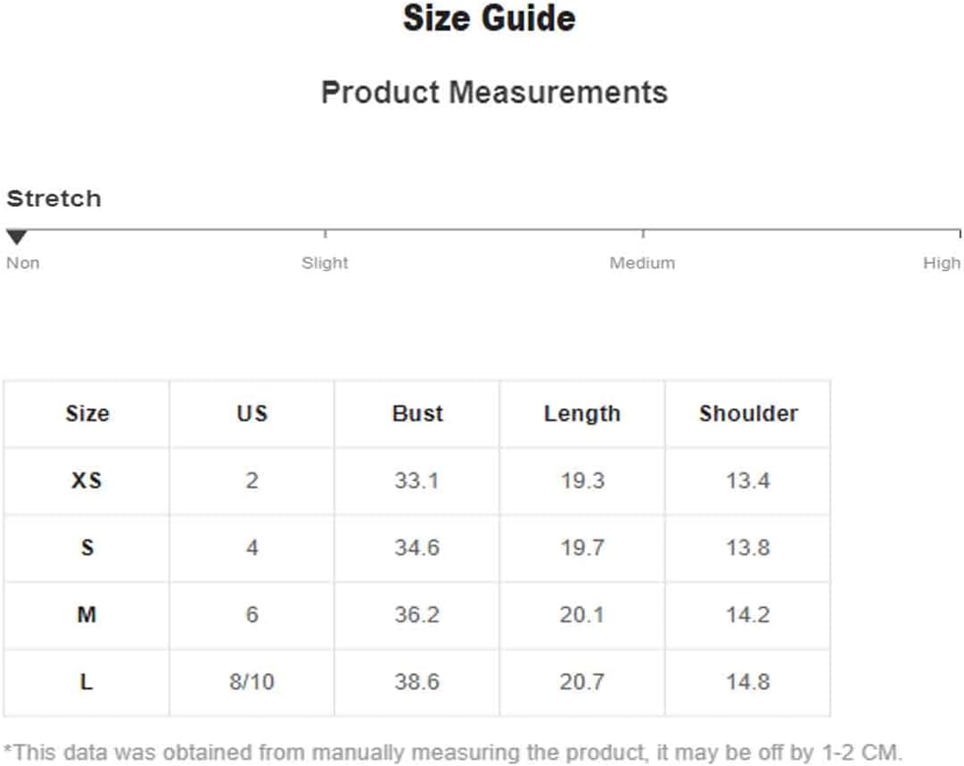Click the Shoulder column header
Screen dimensions: 964x766
pos(748,414)
